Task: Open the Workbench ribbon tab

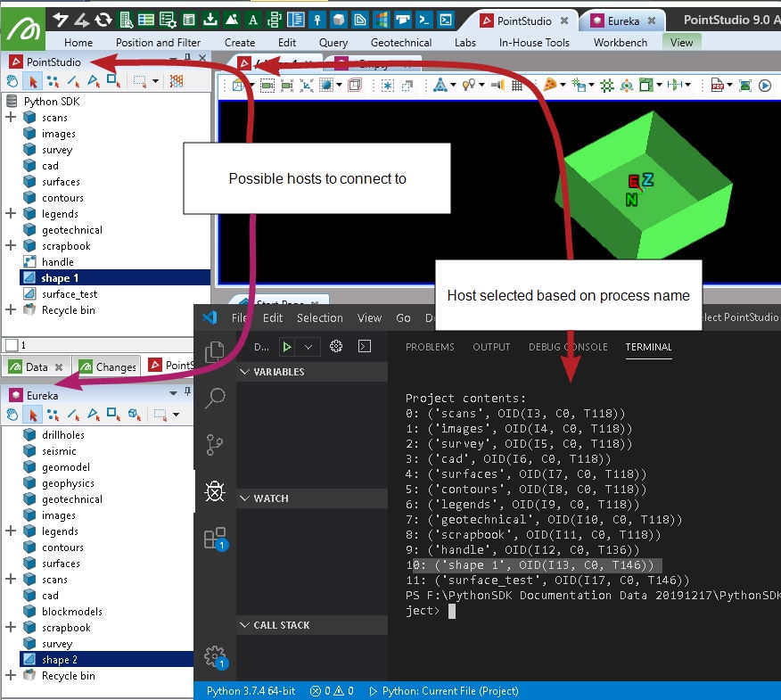Action: (621, 43)
